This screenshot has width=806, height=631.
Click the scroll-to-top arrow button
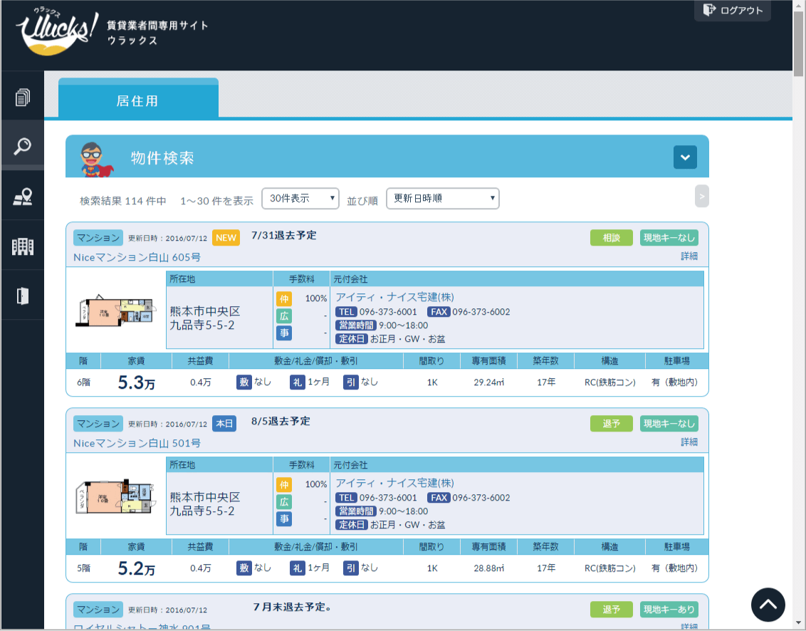coord(768,605)
